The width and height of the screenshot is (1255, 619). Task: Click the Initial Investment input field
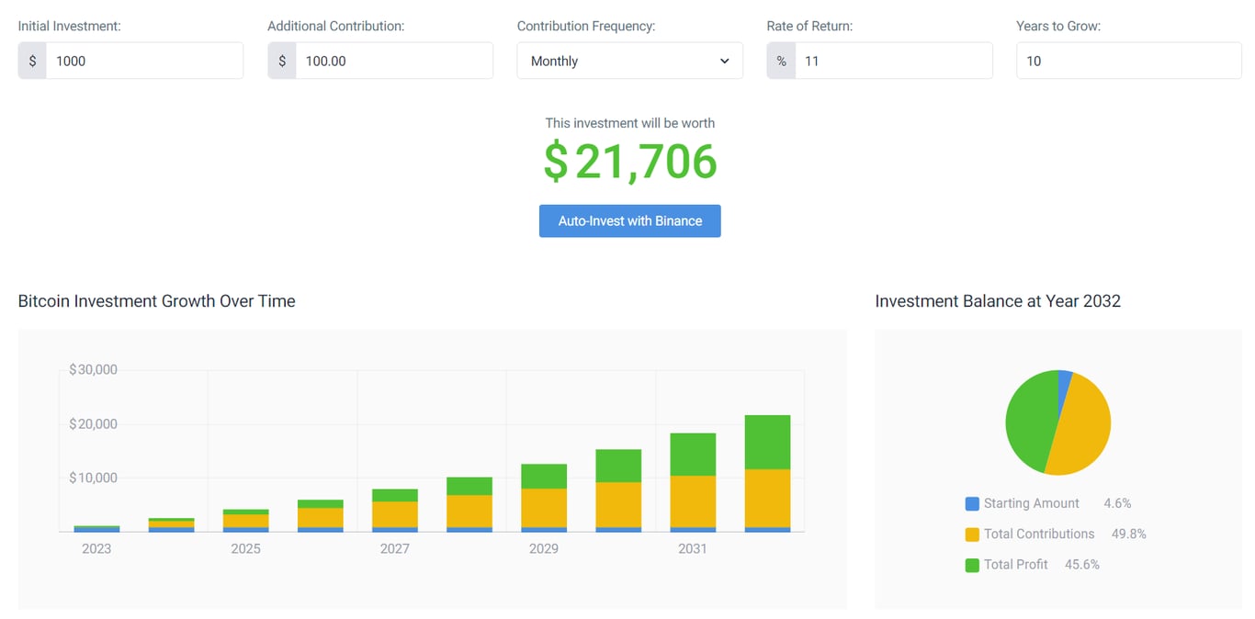[142, 61]
